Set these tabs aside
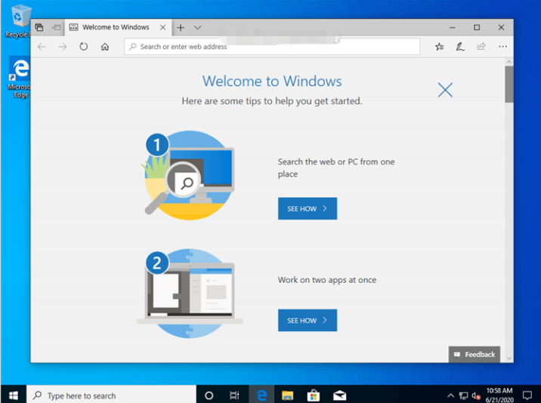 tap(56, 27)
